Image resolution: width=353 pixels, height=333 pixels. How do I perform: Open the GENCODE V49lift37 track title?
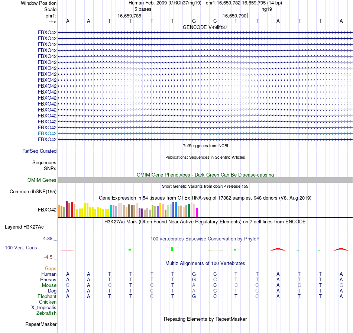coord(205,27)
